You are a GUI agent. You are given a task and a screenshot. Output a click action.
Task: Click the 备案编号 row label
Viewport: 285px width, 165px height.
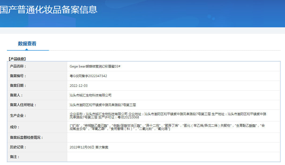pos(18,76)
